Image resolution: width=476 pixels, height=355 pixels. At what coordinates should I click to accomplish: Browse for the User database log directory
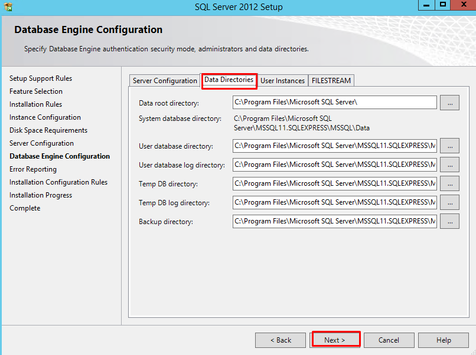tap(449, 165)
